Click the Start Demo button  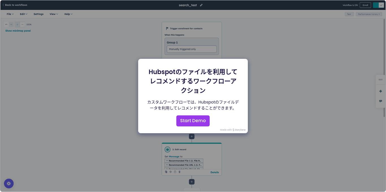pyautogui.click(x=193, y=121)
